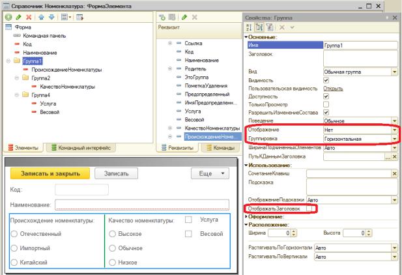Click the Имя field containing Группа1

pos(360,46)
